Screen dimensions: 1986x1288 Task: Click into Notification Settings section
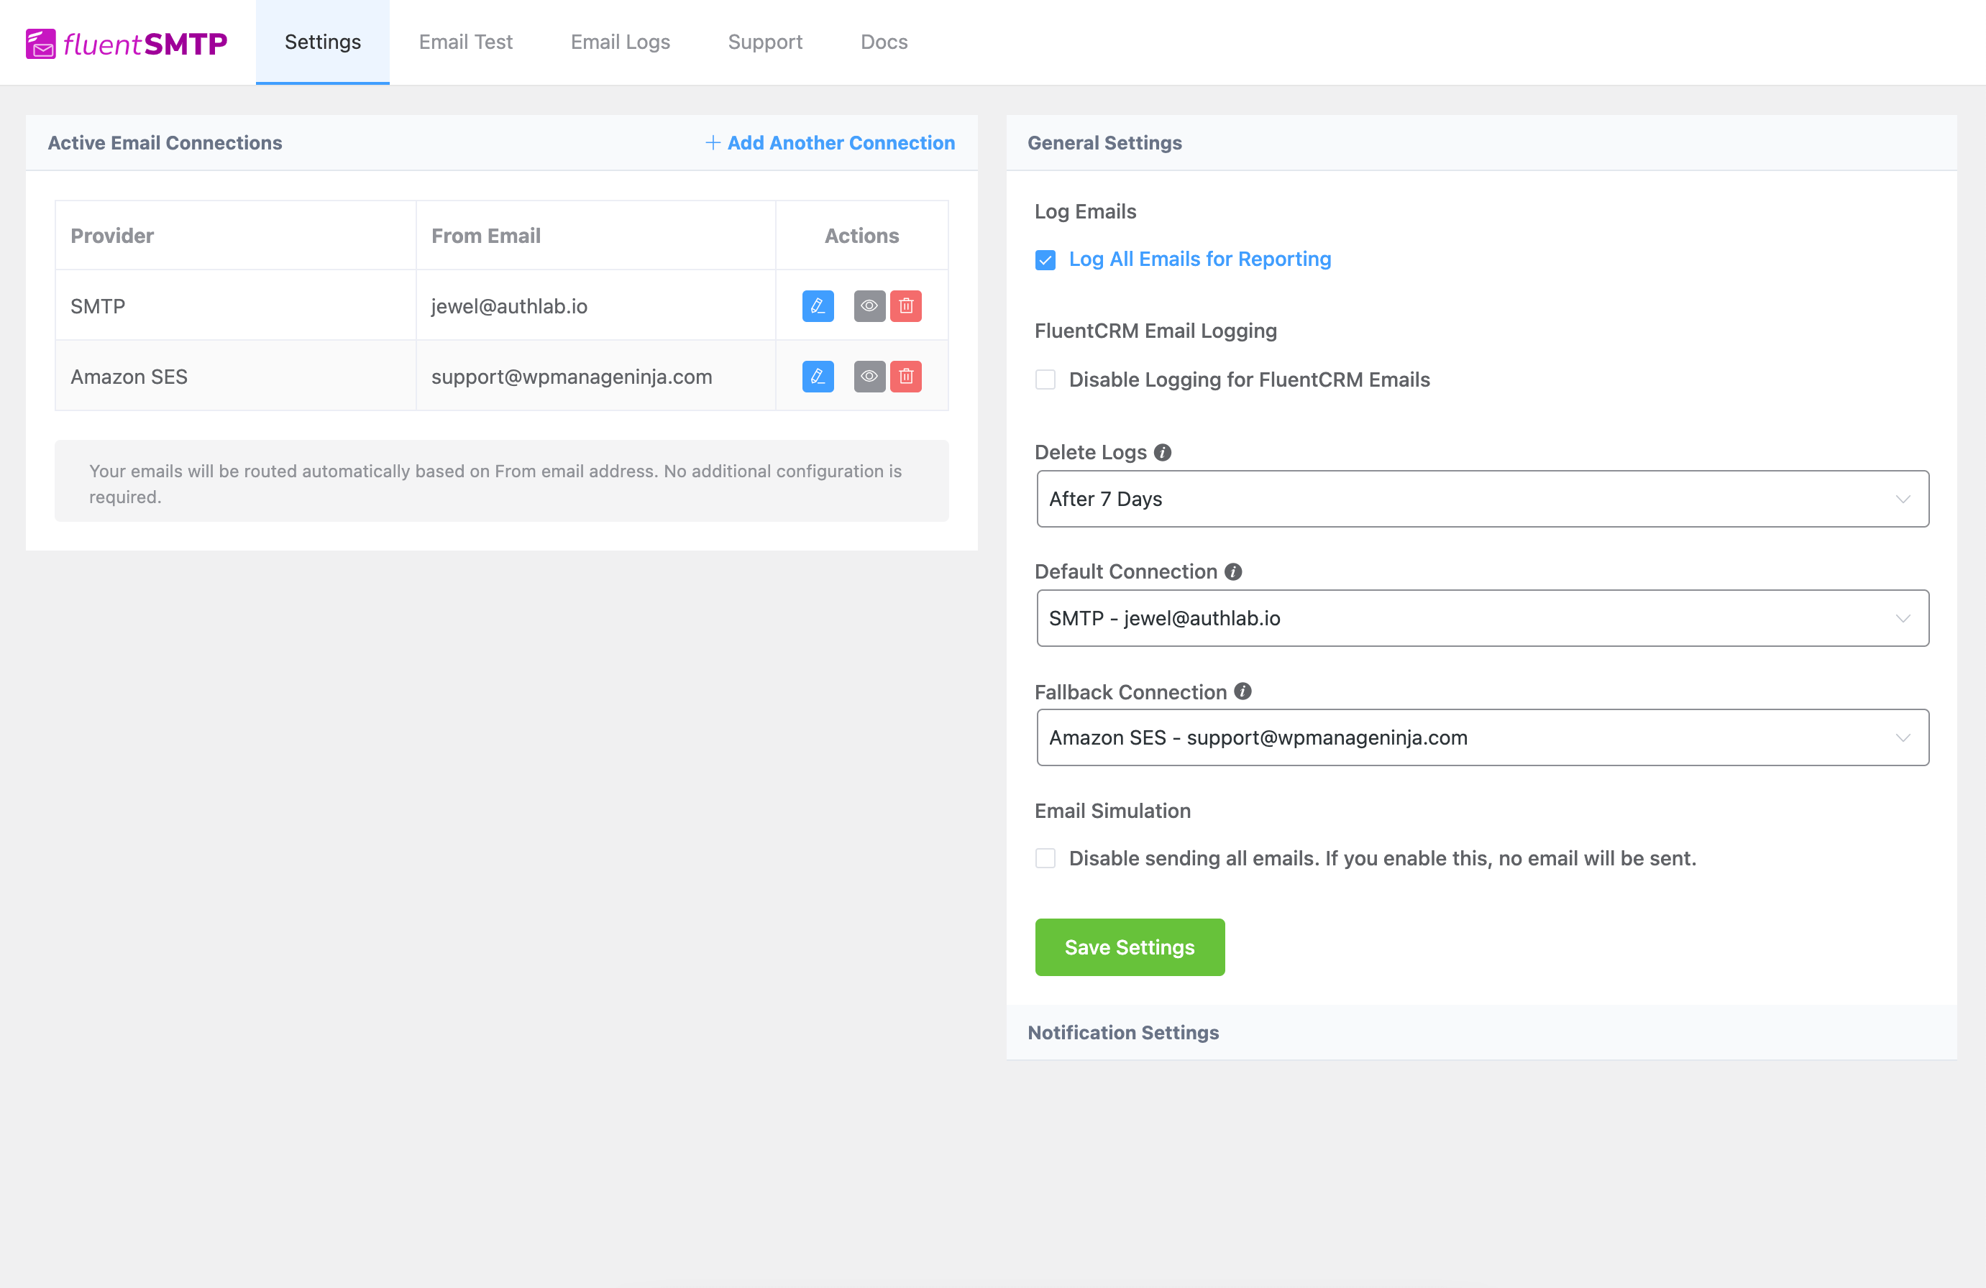pyautogui.click(x=1123, y=1032)
